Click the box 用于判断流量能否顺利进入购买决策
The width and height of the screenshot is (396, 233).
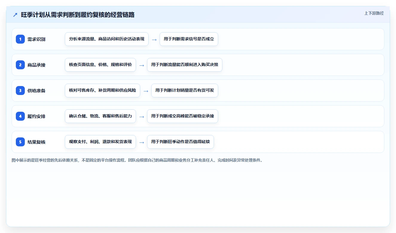pyautogui.click(x=185, y=65)
